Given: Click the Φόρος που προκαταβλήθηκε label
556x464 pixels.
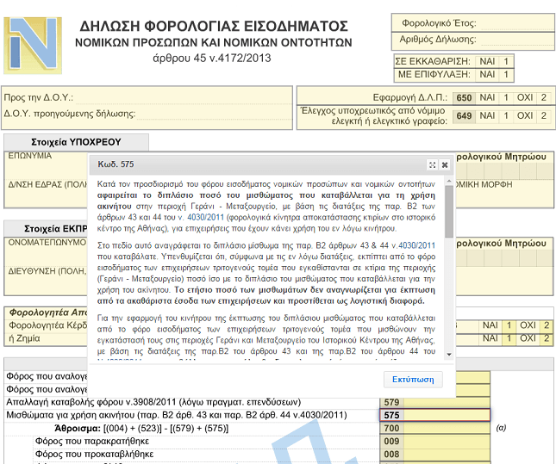Looking at the screenshot, I should (x=94, y=454).
